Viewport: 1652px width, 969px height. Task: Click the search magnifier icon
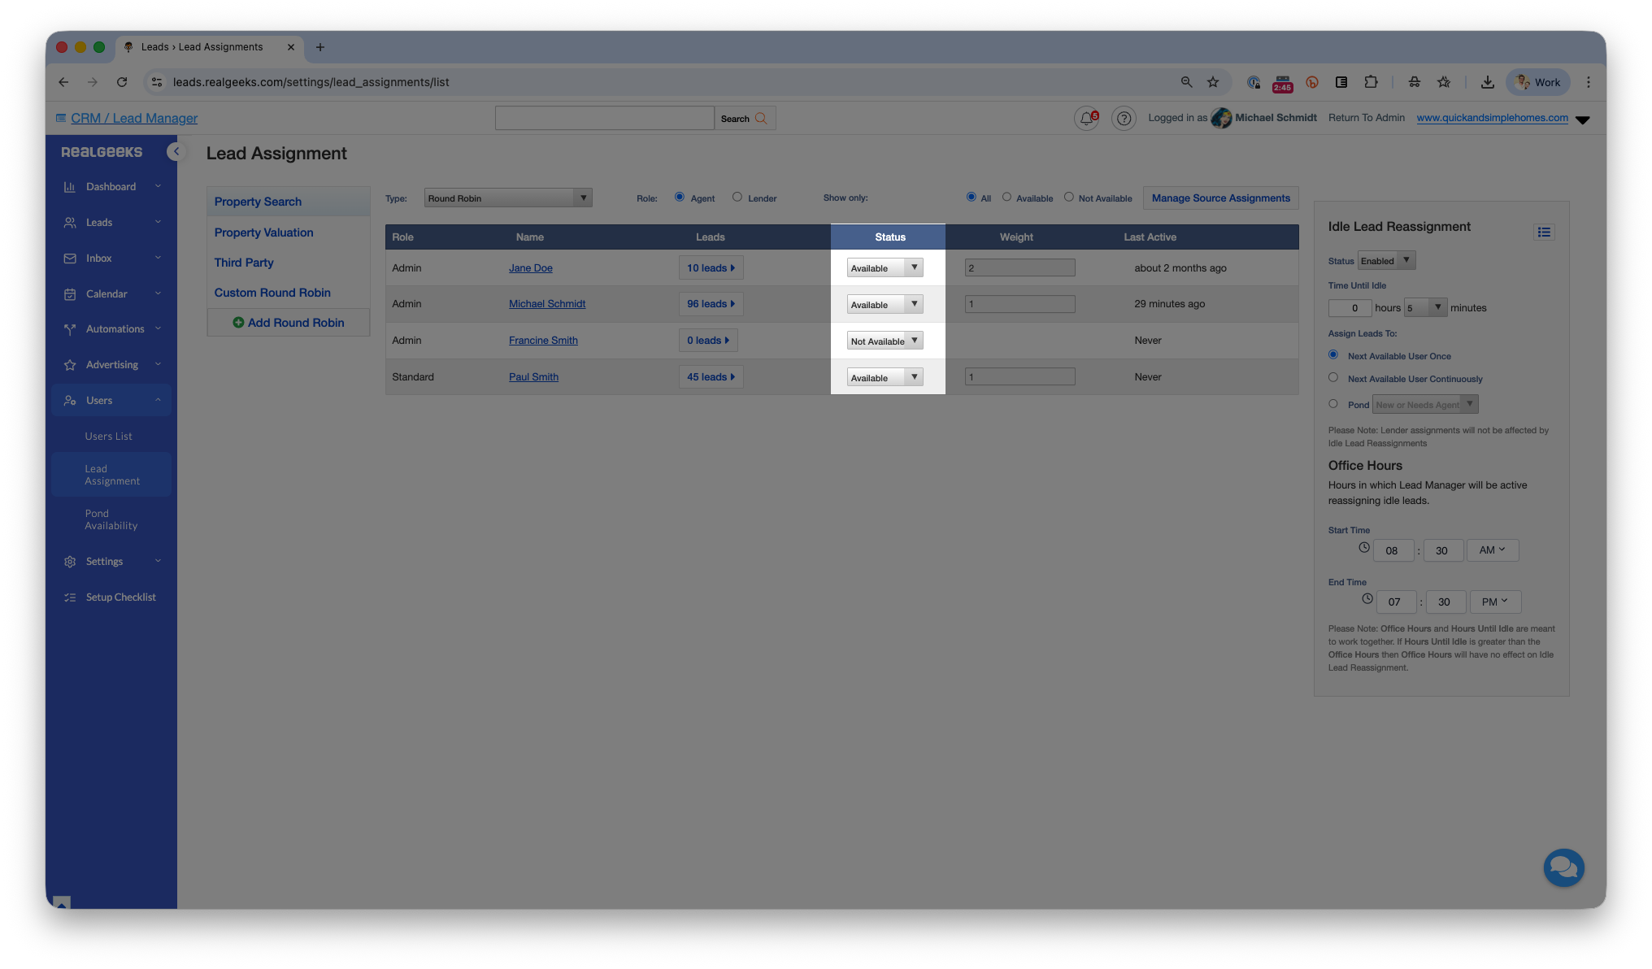pyautogui.click(x=761, y=119)
